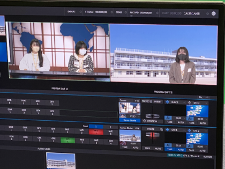The height and width of the screenshot is (169, 225).
Task: Select M/E 2 on the preview row
Action: 82,141
